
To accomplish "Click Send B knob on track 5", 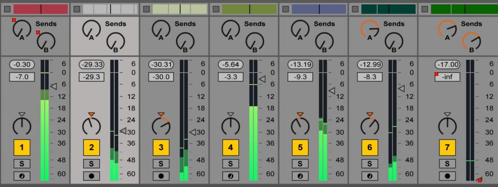I will click(324, 42).
